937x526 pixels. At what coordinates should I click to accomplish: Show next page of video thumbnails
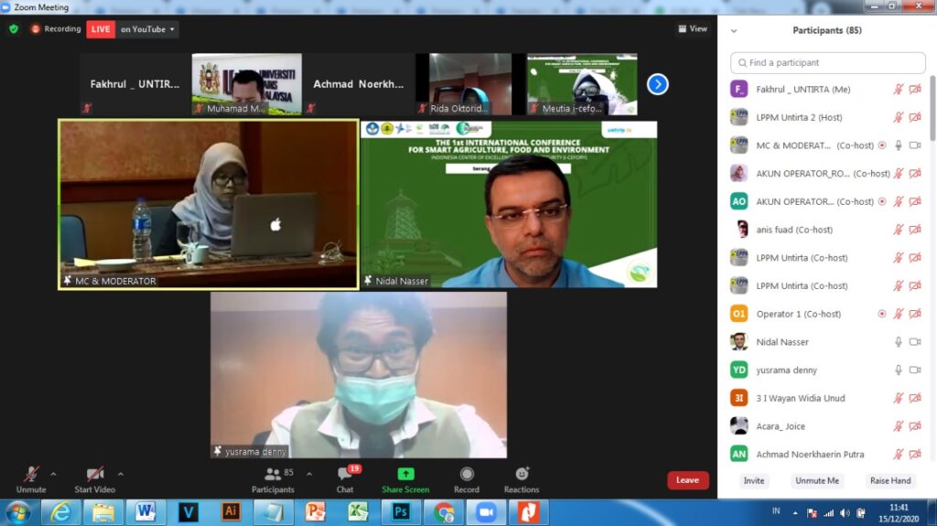click(657, 84)
